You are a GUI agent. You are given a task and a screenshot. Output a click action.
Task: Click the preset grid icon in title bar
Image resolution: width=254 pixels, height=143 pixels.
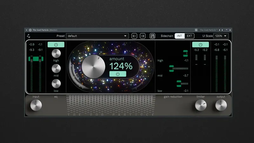tap(196, 30)
